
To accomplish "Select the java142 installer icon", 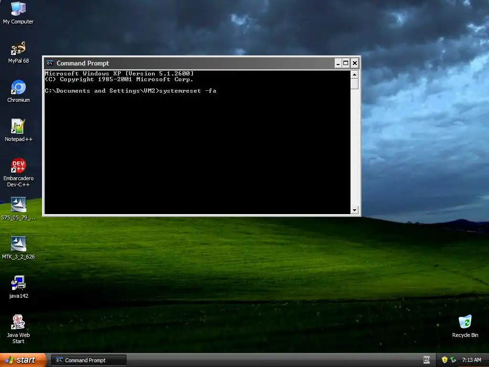I will [19, 287].
